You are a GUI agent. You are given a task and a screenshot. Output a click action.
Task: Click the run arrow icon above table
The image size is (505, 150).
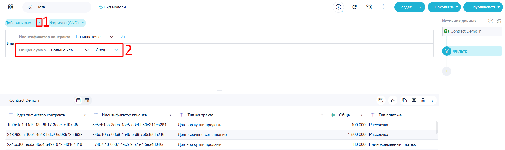[x=393, y=100]
